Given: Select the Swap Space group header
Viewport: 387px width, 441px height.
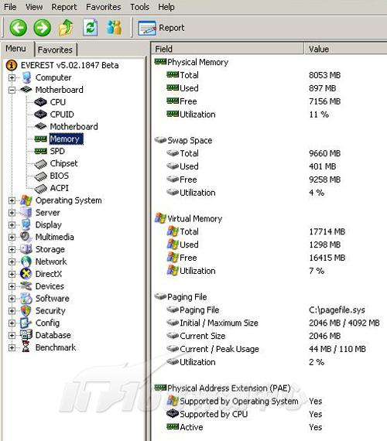Looking at the screenshot, I should tap(190, 140).
